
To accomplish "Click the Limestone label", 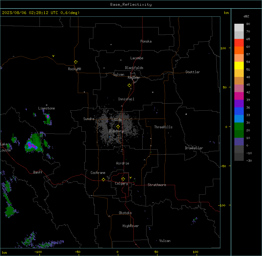I will point(47,108).
